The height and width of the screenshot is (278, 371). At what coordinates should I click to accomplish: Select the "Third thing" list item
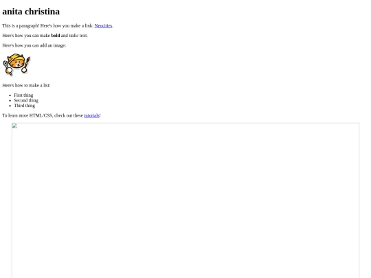pos(24,106)
